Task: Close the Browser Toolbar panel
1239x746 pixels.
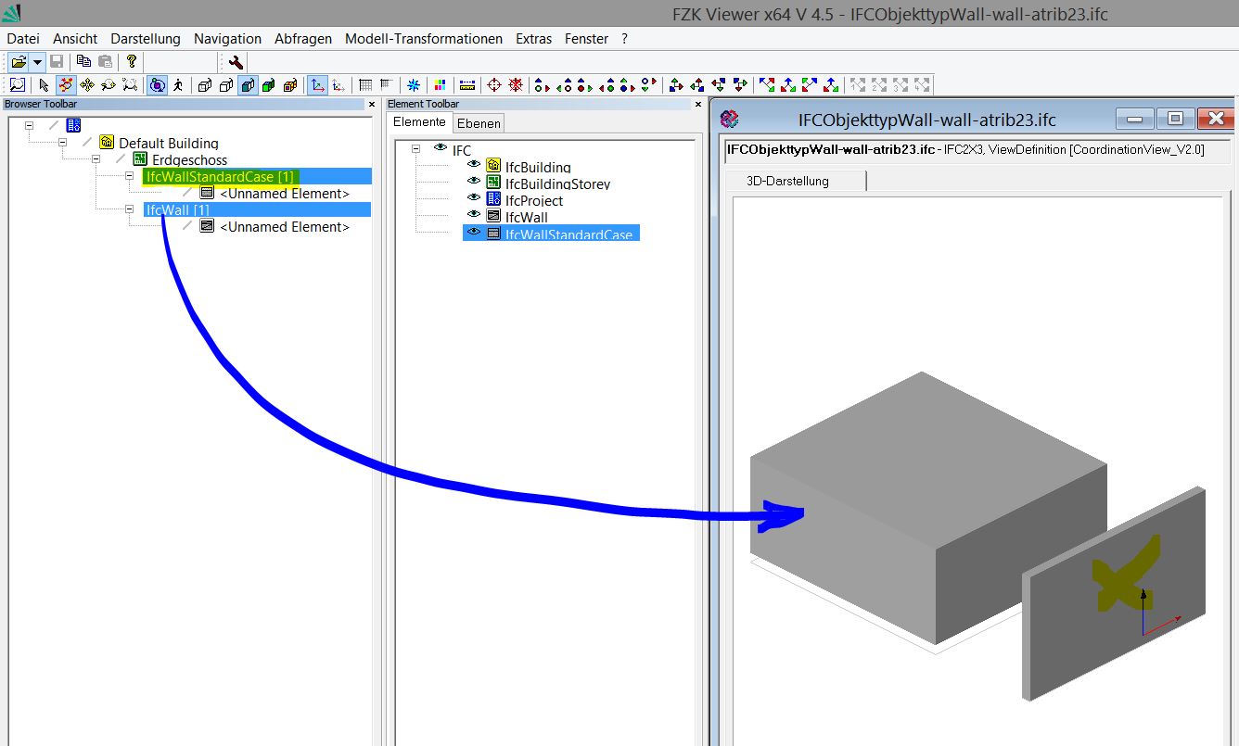Action: point(372,105)
